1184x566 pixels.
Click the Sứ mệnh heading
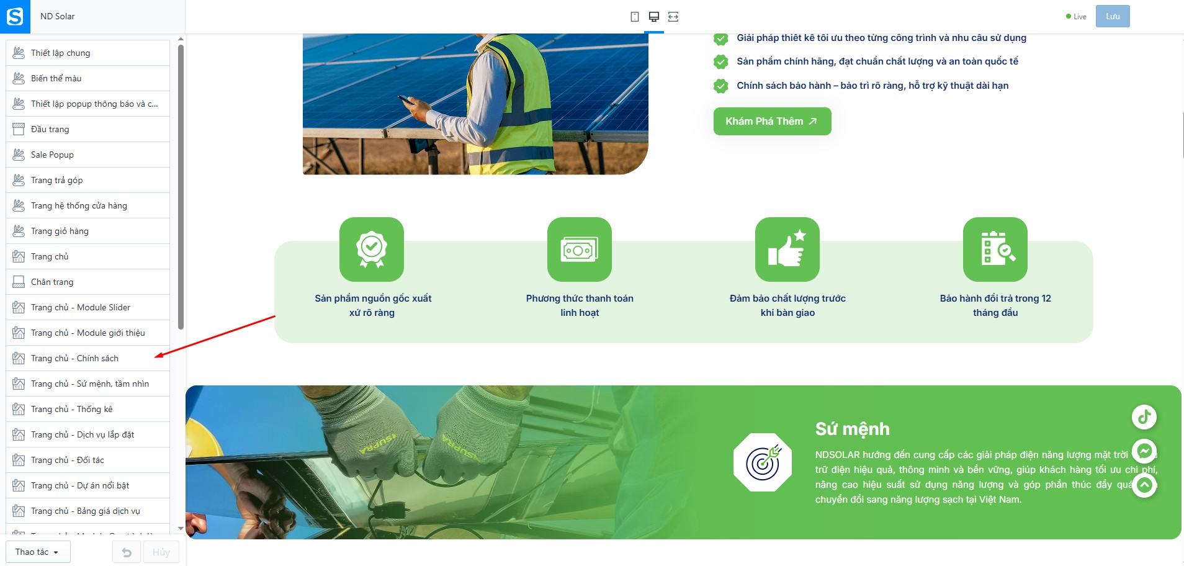click(x=852, y=429)
